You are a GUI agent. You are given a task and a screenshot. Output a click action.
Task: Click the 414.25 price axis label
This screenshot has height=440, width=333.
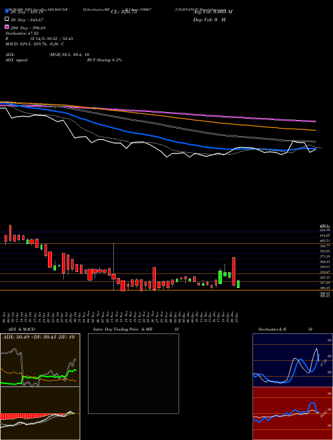[326, 235]
